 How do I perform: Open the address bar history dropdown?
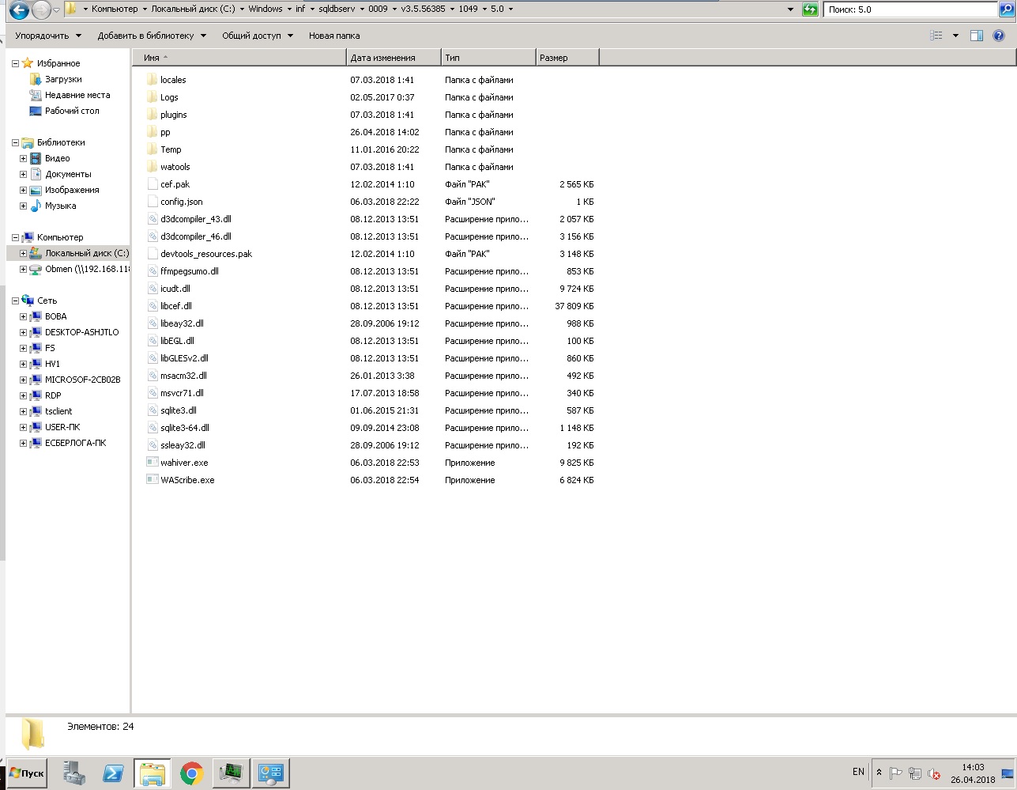(x=791, y=9)
